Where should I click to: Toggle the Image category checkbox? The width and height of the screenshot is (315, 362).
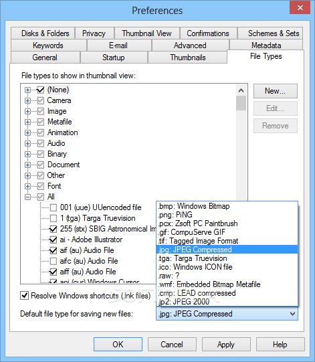click(x=41, y=111)
